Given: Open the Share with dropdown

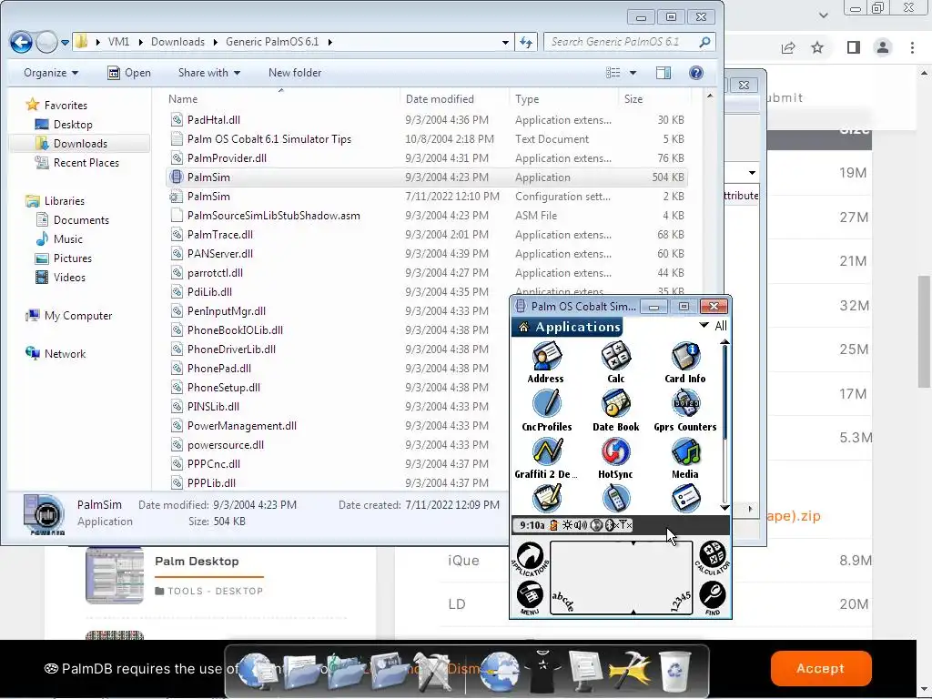Looking at the screenshot, I should [209, 73].
